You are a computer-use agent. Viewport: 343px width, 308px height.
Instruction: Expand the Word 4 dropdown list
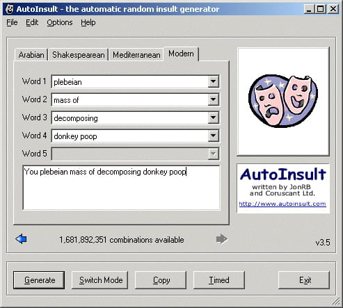pos(213,136)
